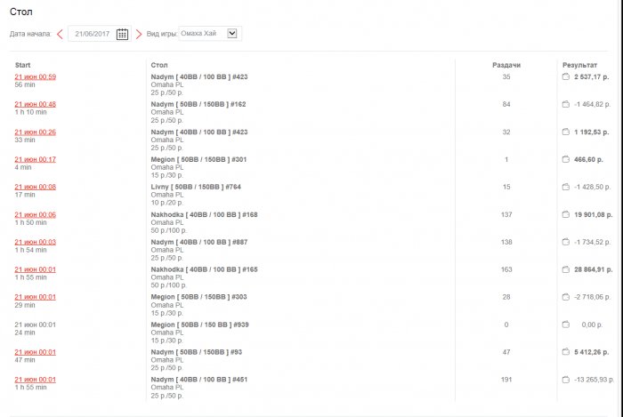Click hand icon next to 2 537,17 р.

[566, 76]
